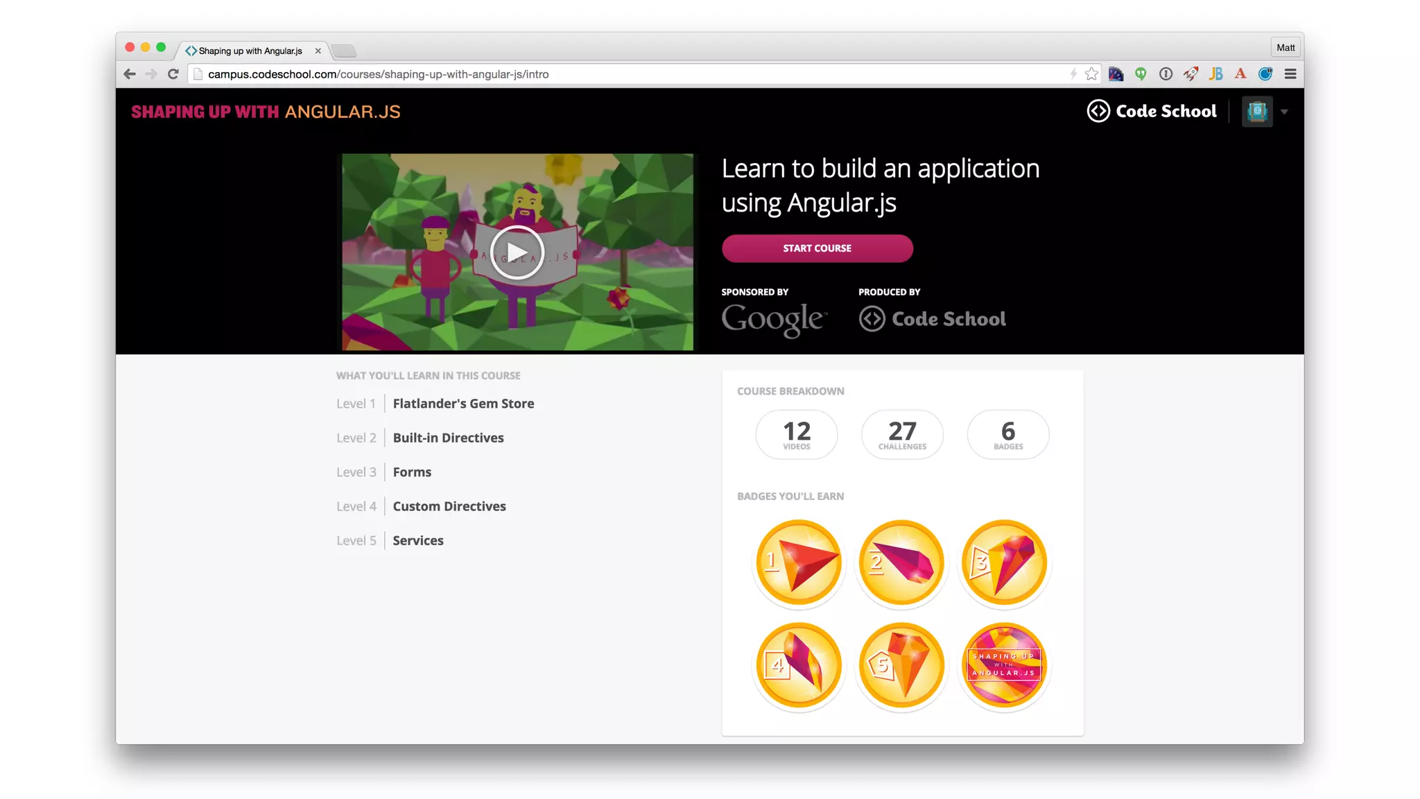Click the Shaping Up With Angular.js title
1420x799 pixels.
click(x=266, y=112)
